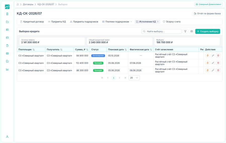Open the folder icon in sidebar
This screenshot has width=226, height=143.
tap(7, 22)
